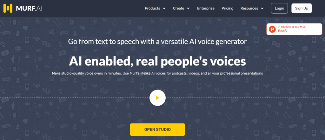Viewport: 325px width, 140px height.
Task: Expand the Resources dropdown chevron
Action: coord(262,9)
